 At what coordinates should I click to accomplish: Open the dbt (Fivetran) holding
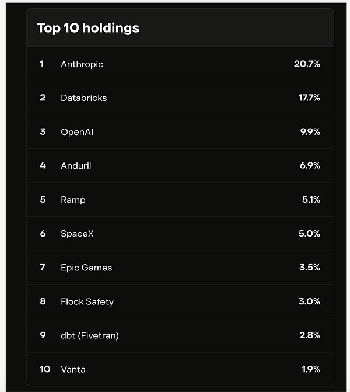coord(90,335)
